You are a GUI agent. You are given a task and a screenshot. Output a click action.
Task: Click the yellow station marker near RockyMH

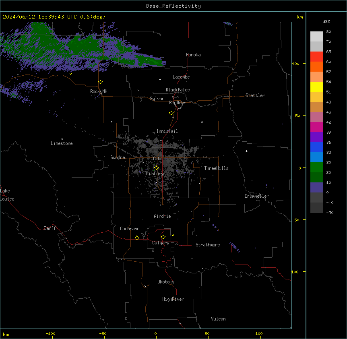[101, 82]
